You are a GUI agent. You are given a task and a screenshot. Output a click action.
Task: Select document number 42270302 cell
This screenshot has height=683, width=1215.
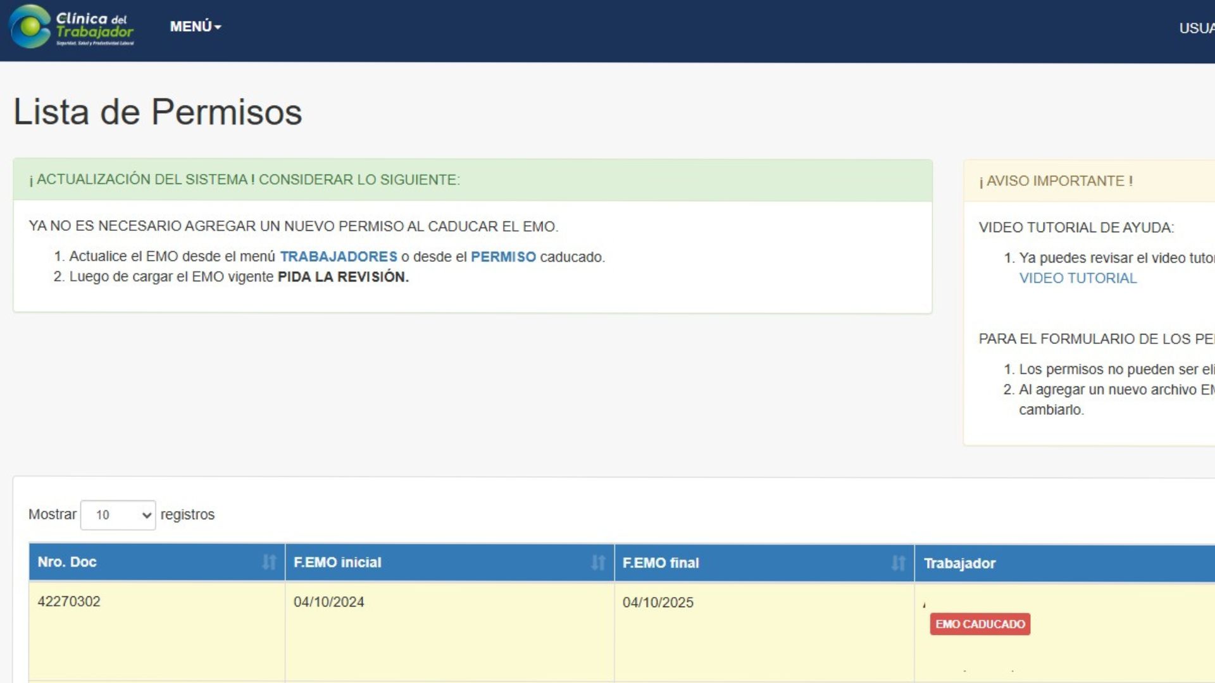click(69, 601)
